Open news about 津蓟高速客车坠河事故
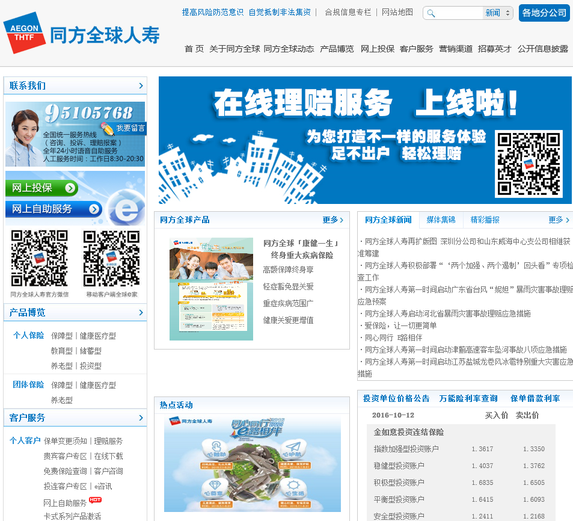The width and height of the screenshot is (573, 521). 465,350
